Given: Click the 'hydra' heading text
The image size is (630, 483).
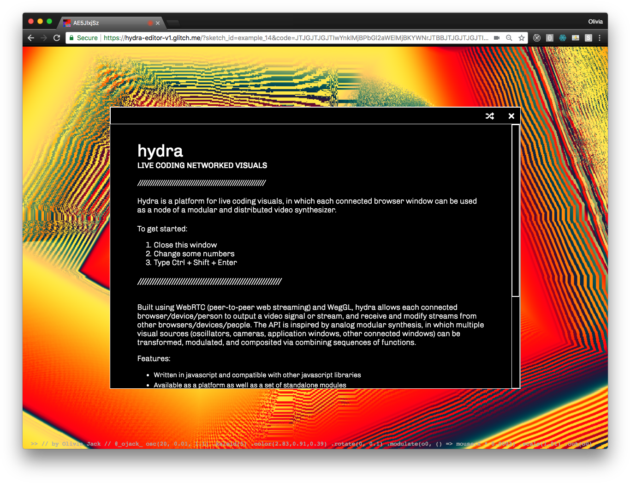Looking at the screenshot, I should click(160, 151).
